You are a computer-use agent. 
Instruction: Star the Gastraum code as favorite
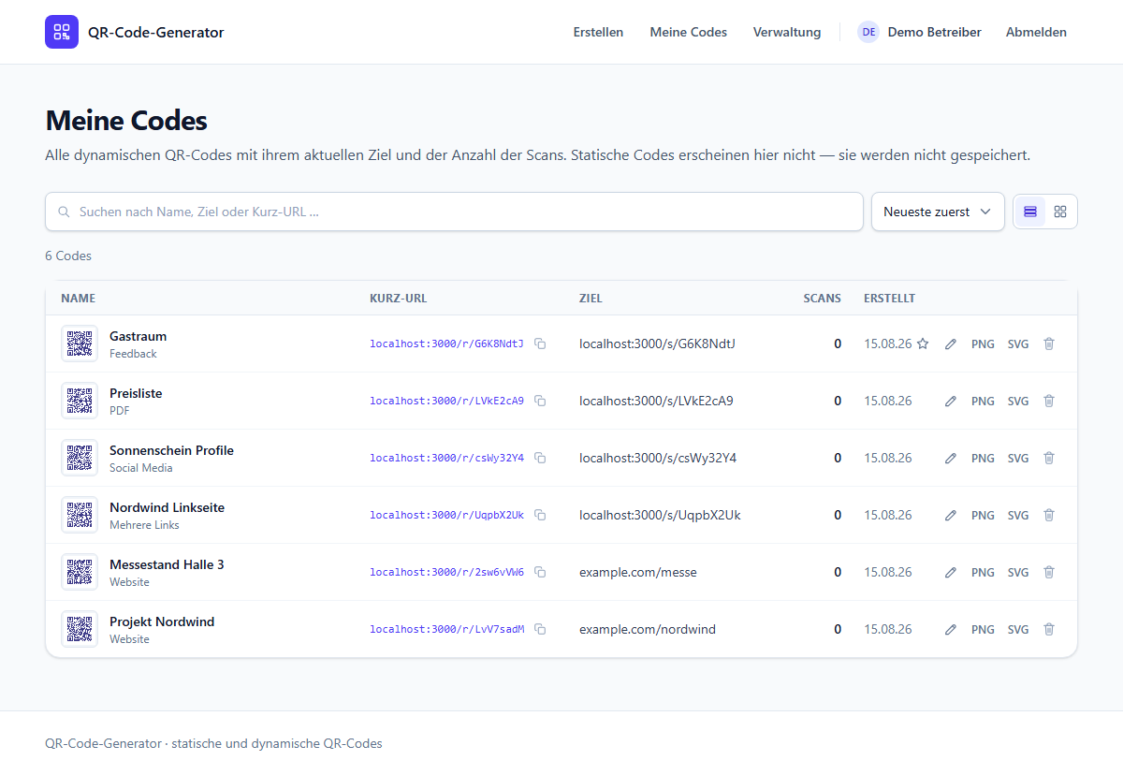[x=923, y=344]
